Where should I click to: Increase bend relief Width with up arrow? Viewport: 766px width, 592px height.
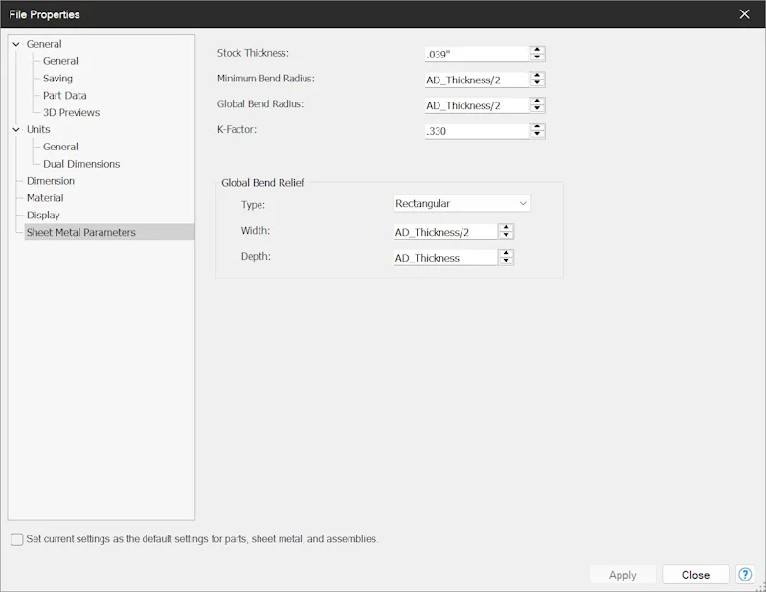coord(507,228)
